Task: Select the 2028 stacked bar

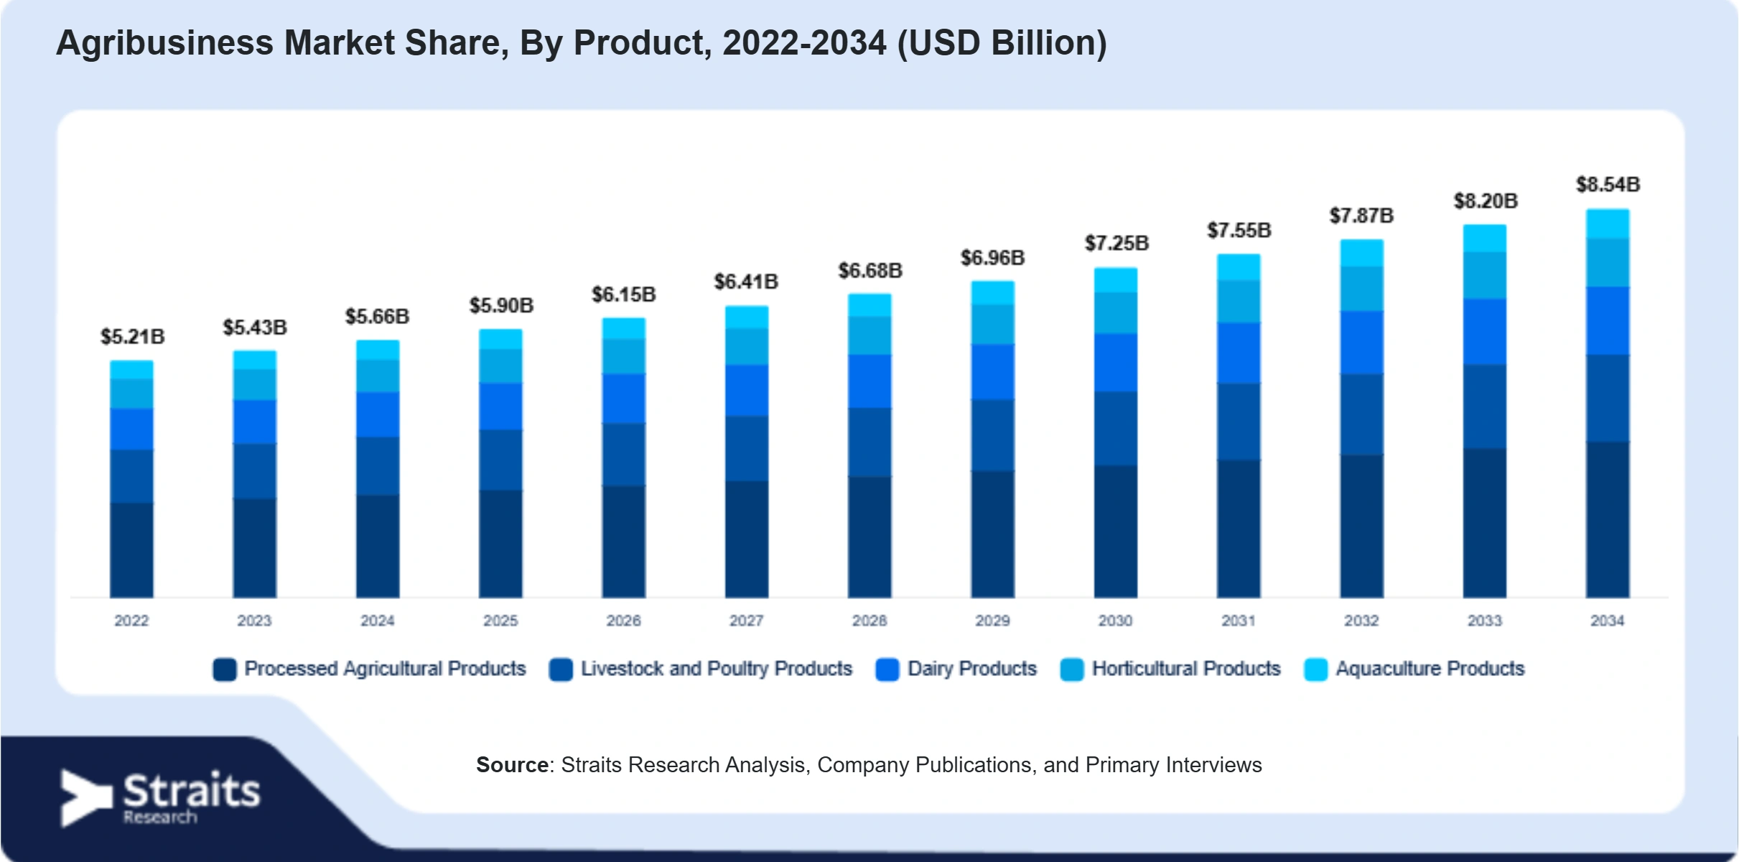Action: coord(869,445)
